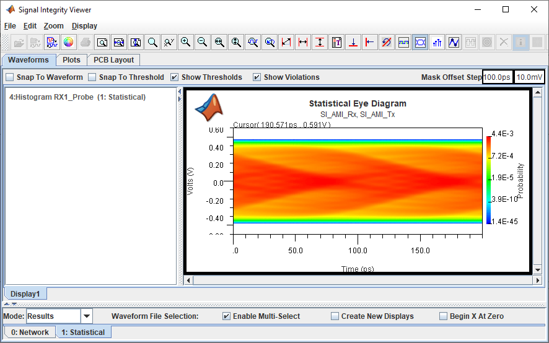Switch to the square waveform display icon

click(403, 42)
